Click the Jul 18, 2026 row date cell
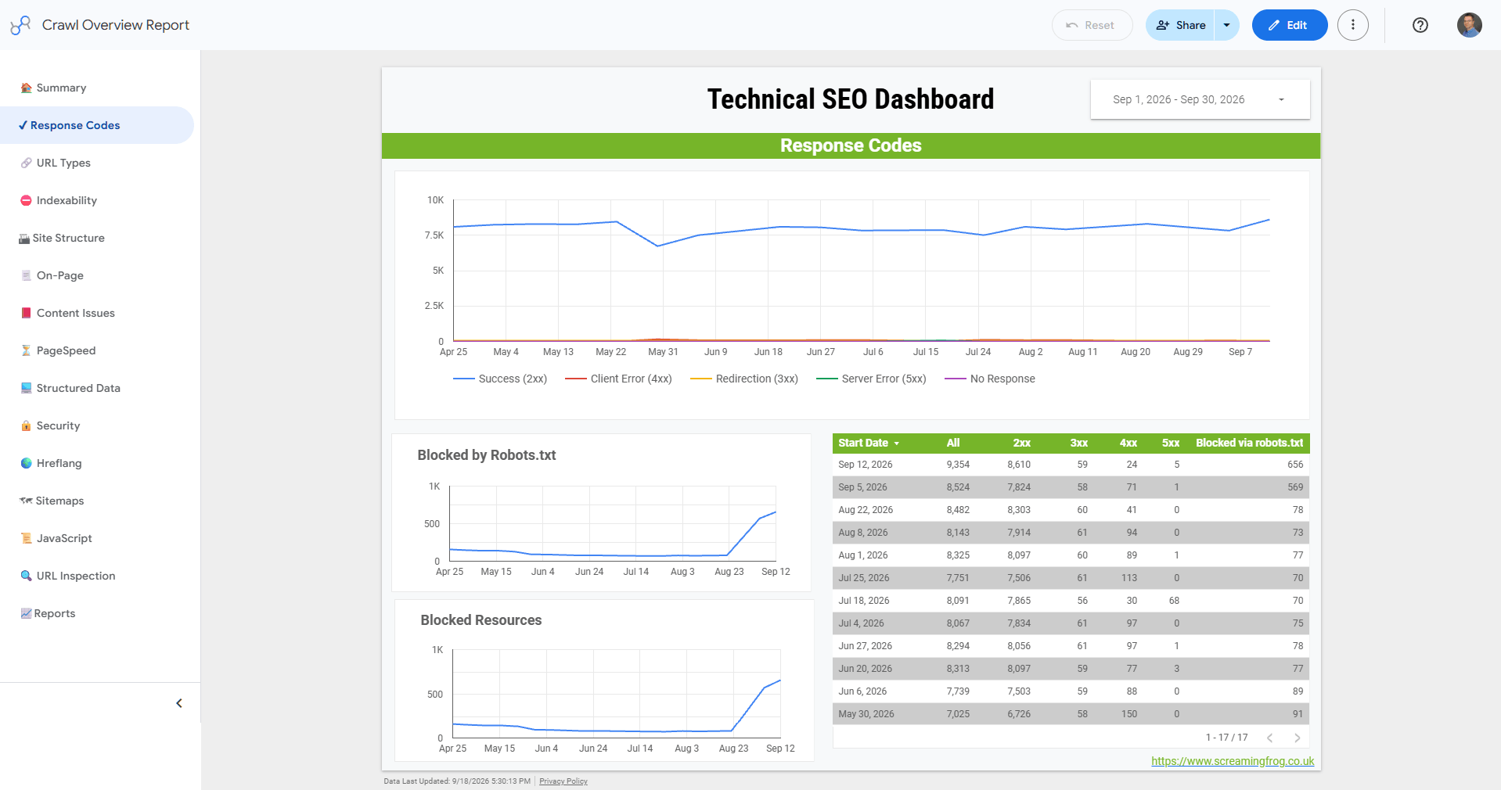Image resolution: width=1501 pixels, height=790 pixels. click(864, 601)
